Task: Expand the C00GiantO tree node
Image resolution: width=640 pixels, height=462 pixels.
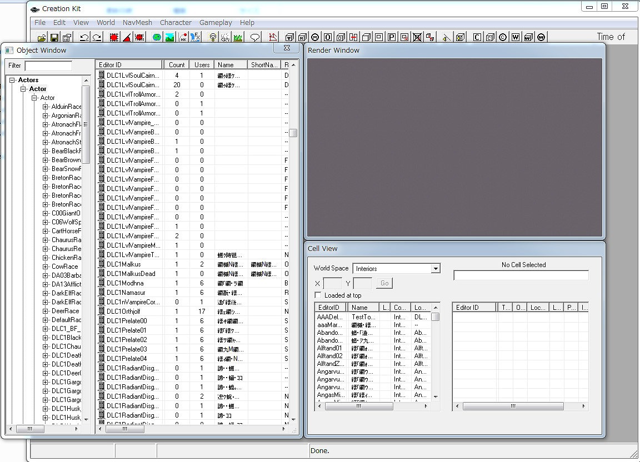Action: 46,213
